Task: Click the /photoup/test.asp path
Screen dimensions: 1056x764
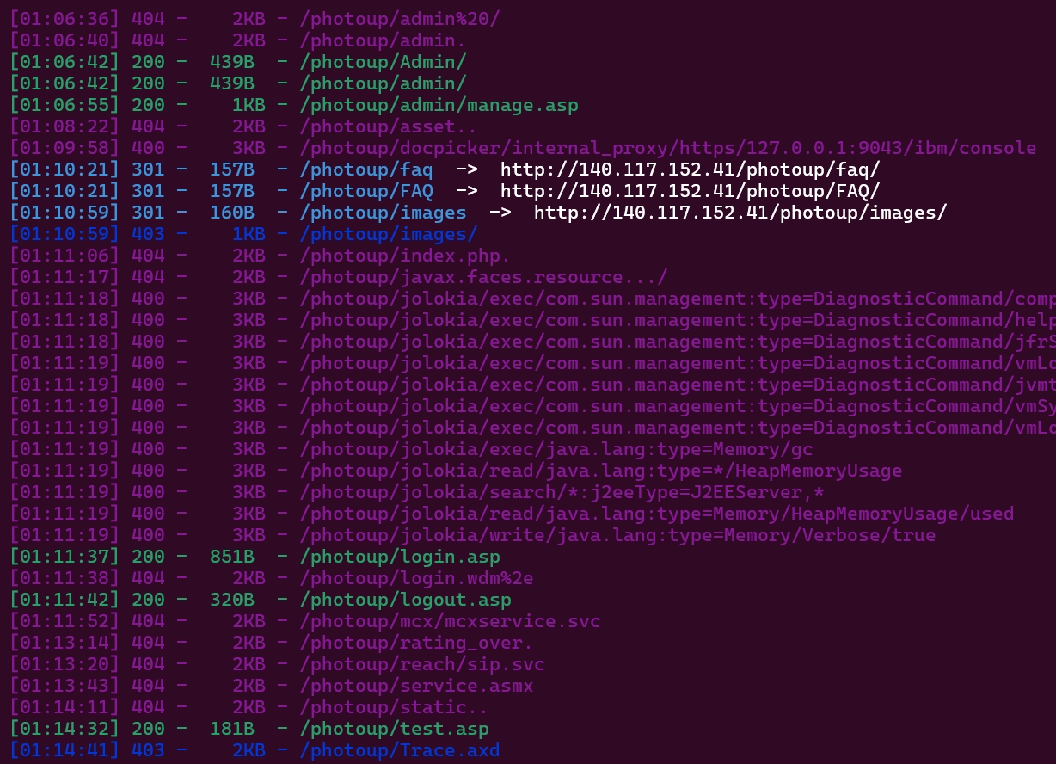Action: [394, 729]
